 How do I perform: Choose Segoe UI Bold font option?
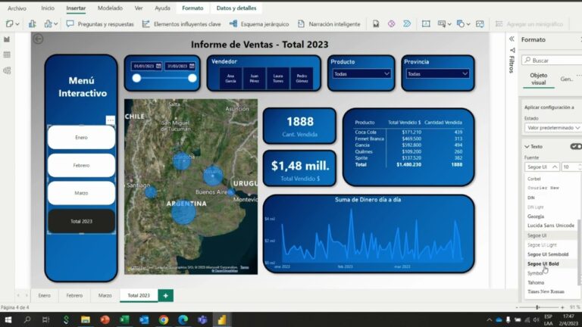coord(543,263)
